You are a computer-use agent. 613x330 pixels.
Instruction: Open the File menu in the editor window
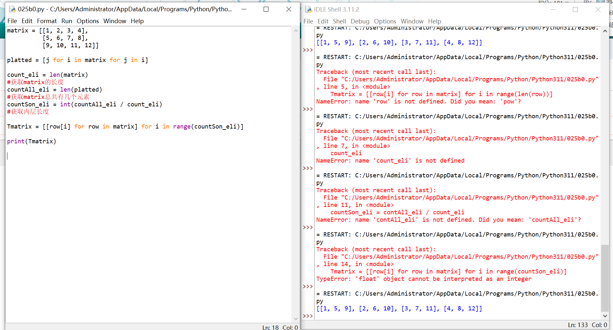[12, 21]
